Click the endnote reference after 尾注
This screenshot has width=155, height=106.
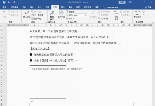(35, 37)
